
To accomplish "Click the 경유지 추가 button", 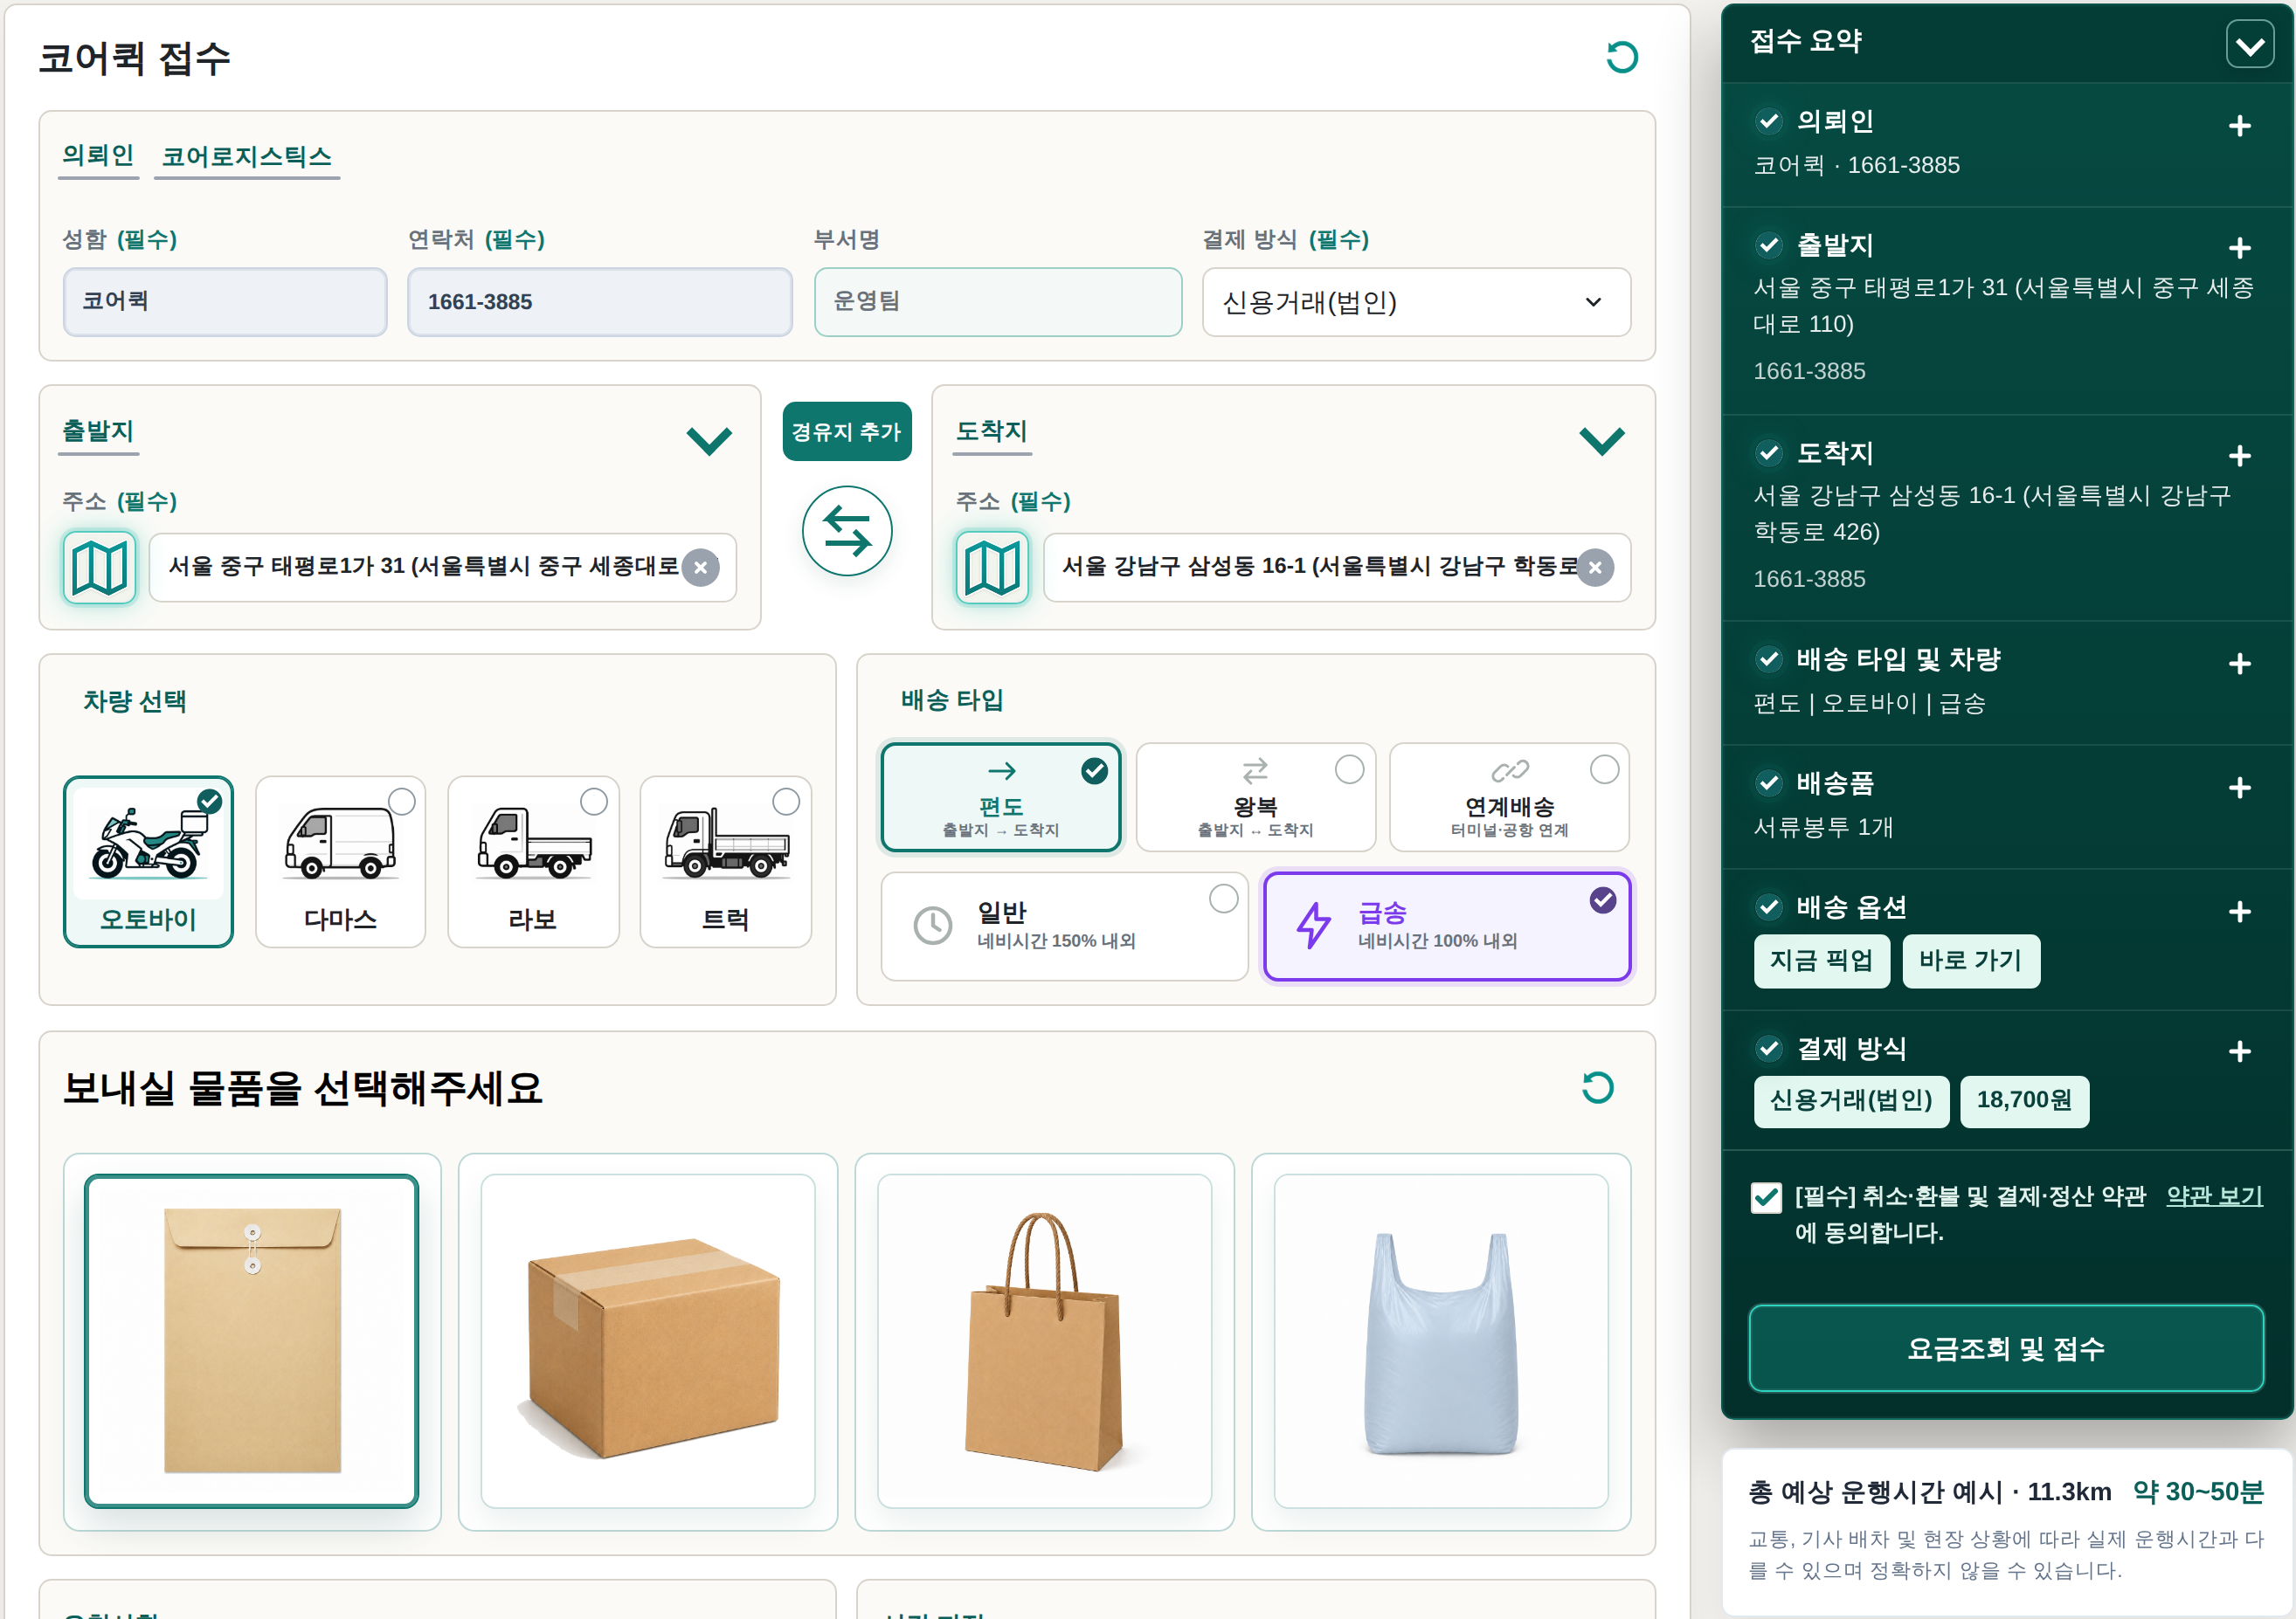I will click(x=847, y=431).
